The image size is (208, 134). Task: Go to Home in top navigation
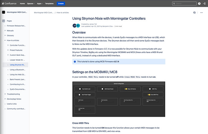point(22,4)
